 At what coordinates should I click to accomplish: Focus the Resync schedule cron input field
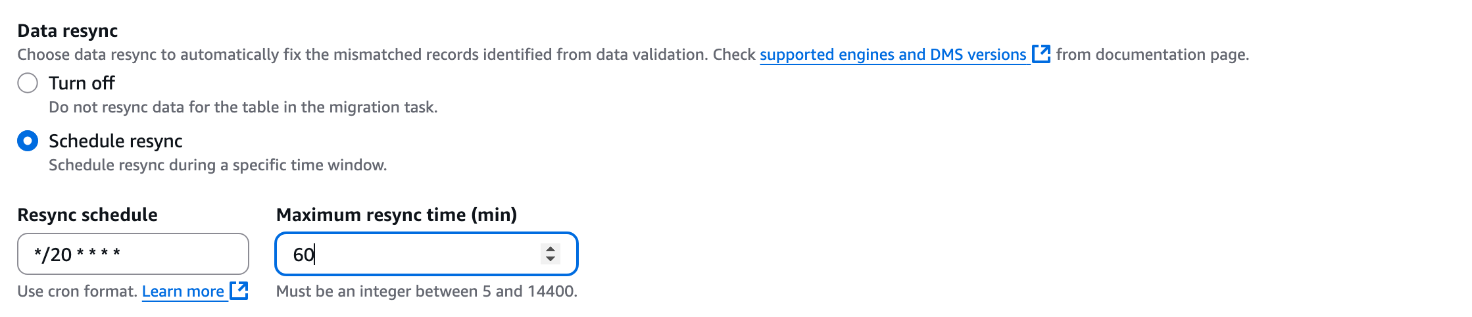pyautogui.click(x=133, y=254)
